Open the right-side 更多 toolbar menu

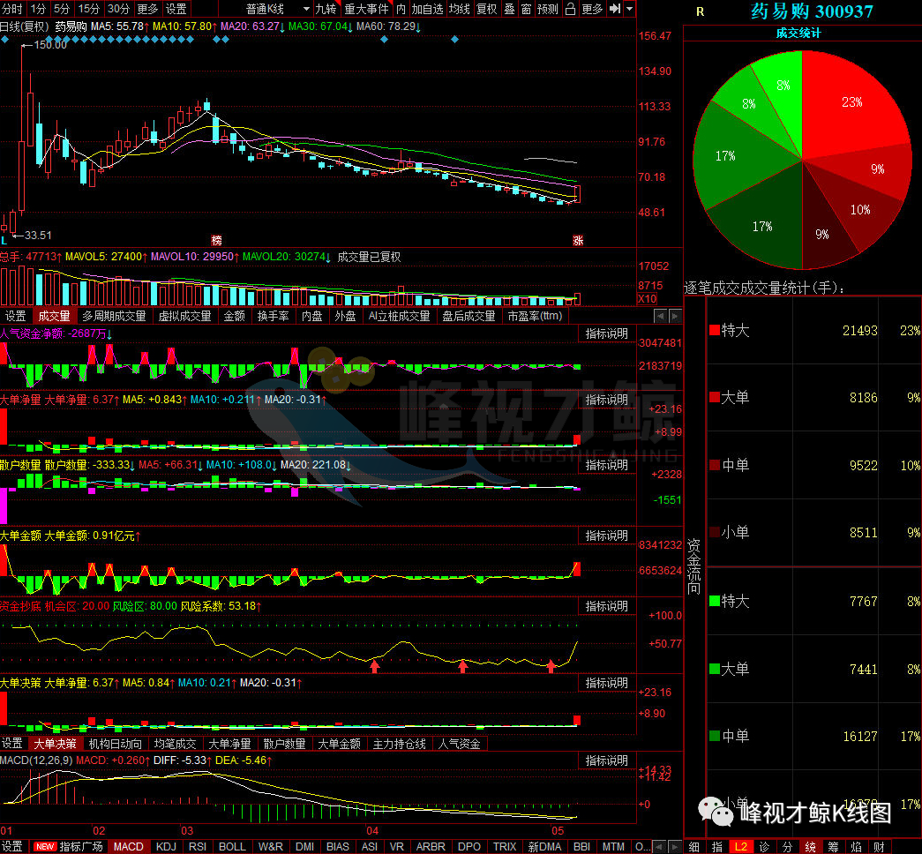coord(592,9)
